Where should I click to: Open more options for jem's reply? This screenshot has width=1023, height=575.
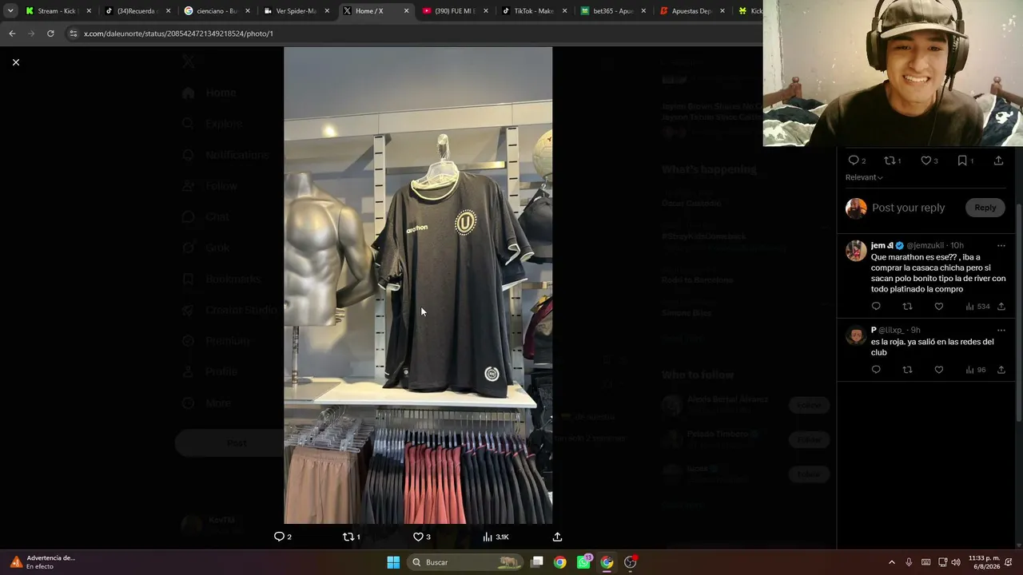coord(1001,245)
